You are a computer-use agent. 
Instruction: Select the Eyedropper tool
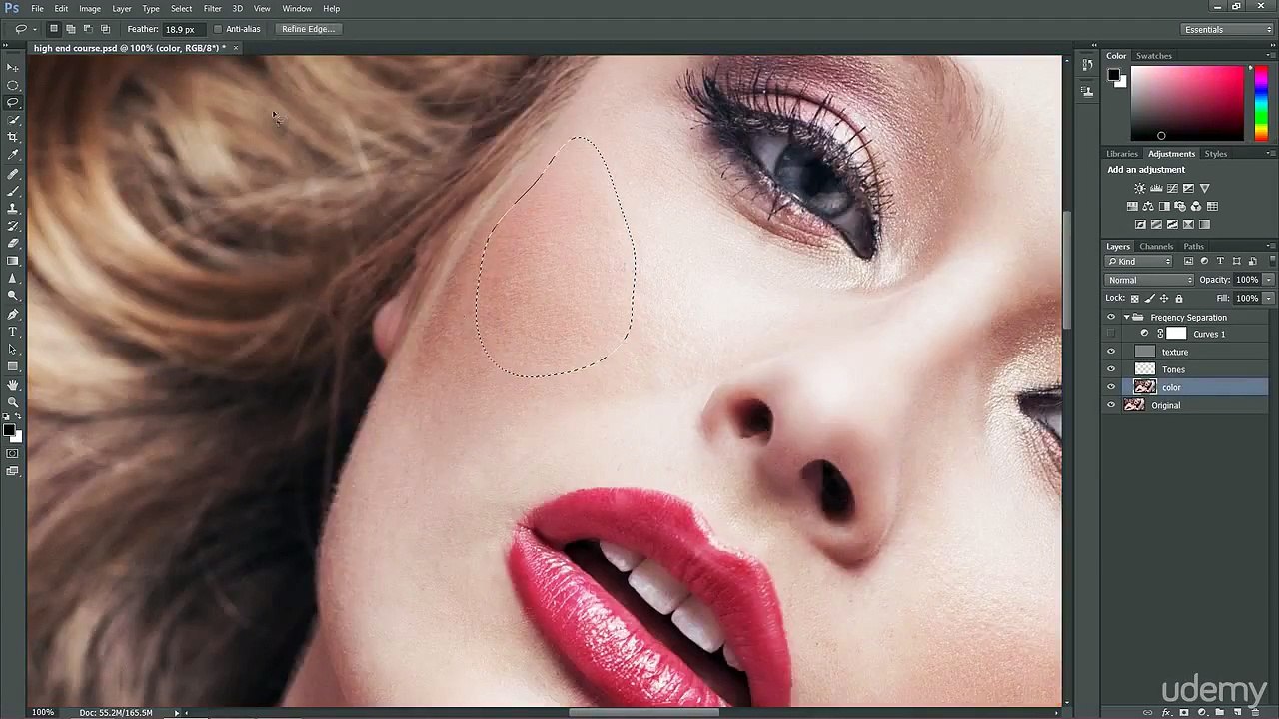click(x=13, y=155)
